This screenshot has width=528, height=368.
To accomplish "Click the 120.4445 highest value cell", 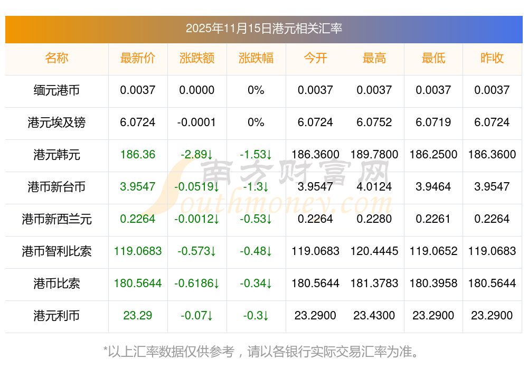I will point(374,251).
